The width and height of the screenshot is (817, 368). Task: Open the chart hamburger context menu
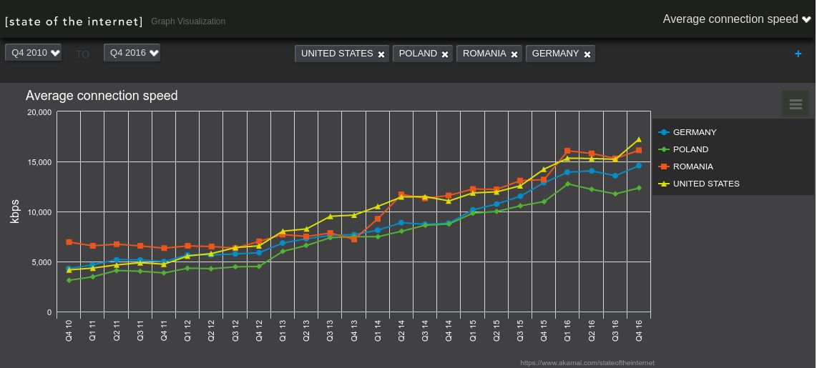(x=795, y=104)
